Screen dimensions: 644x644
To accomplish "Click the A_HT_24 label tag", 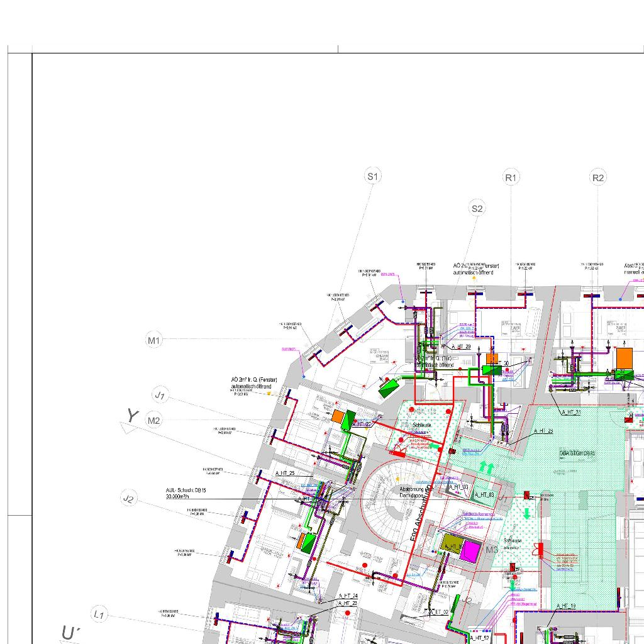I will click(348, 596).
